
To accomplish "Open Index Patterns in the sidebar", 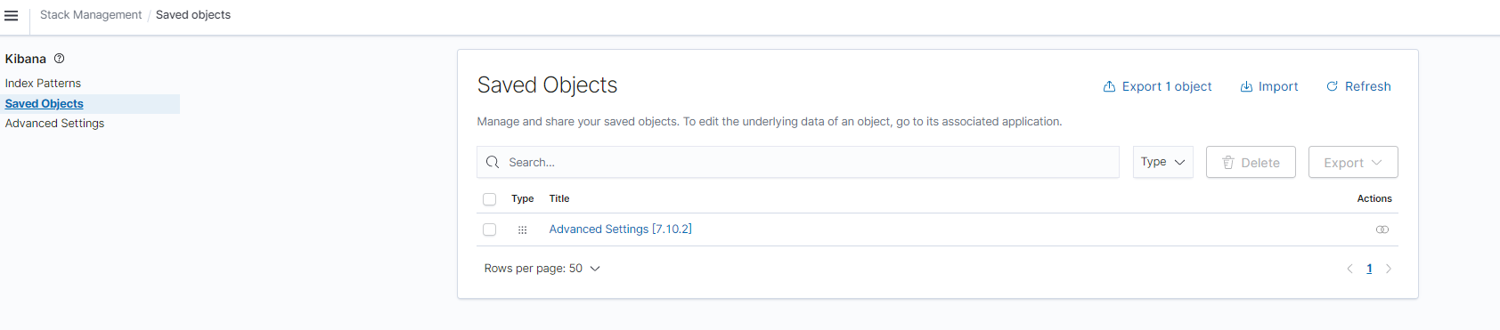I will [43, 84].
